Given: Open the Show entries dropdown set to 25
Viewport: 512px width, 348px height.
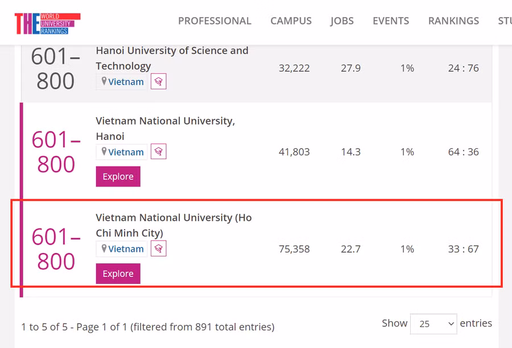Looking at the screenshot, I should tap(433, 324).
